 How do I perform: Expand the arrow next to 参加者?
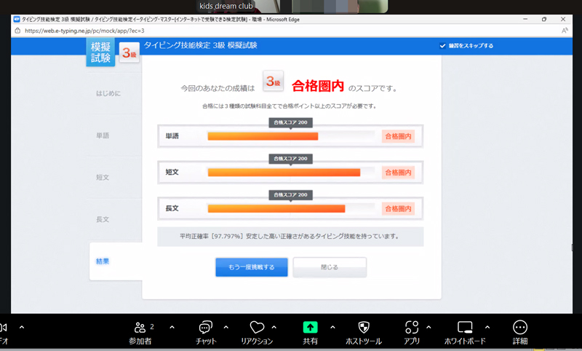pos(172,327)
